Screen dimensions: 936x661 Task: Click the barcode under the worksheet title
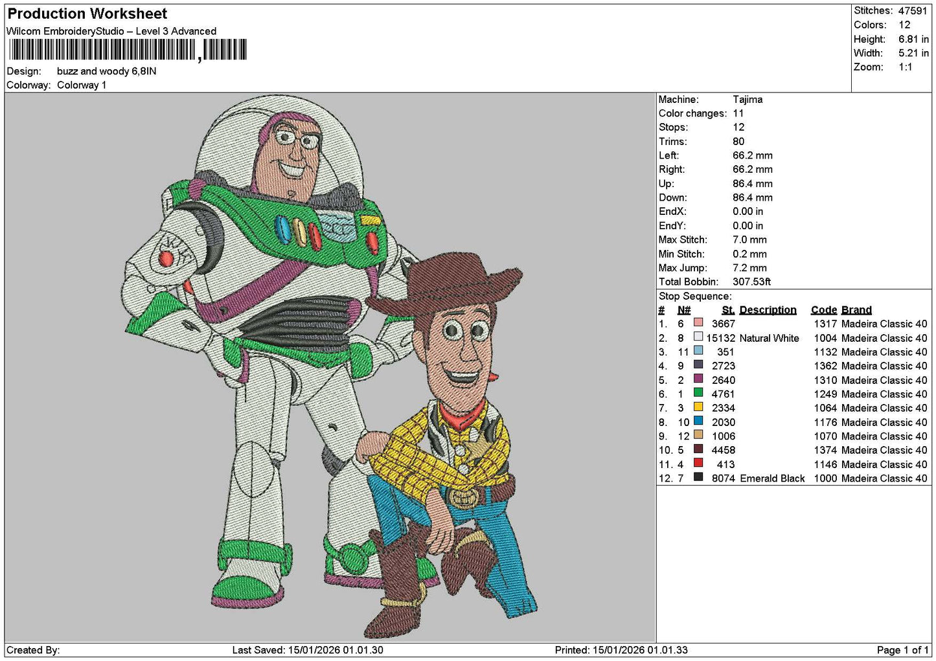pos(128,50)
